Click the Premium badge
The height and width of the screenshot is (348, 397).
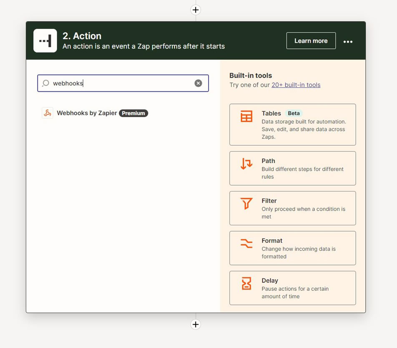click(133, 113)
